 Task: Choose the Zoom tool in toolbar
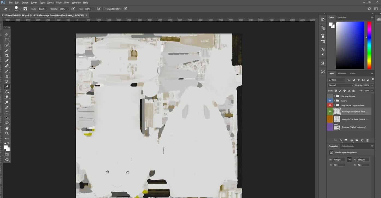tap(7, 133)
